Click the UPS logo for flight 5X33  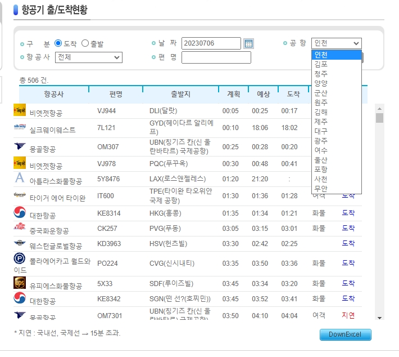click(x=20, y=283)
